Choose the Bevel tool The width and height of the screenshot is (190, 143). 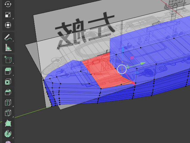pyautogui.click(x=8, y=92)
